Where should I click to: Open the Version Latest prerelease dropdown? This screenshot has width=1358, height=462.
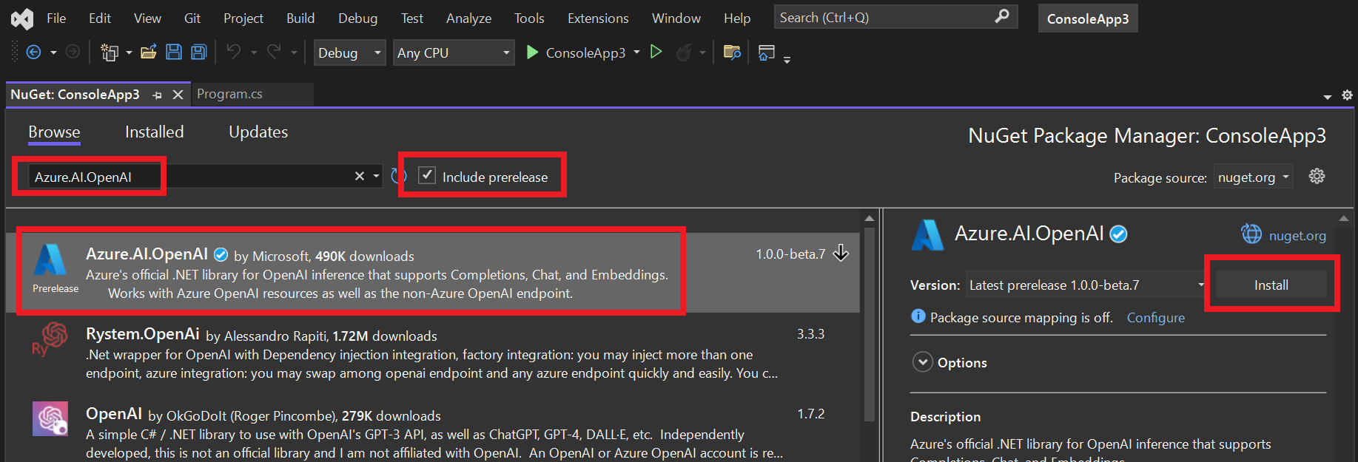click(1086, 285)
